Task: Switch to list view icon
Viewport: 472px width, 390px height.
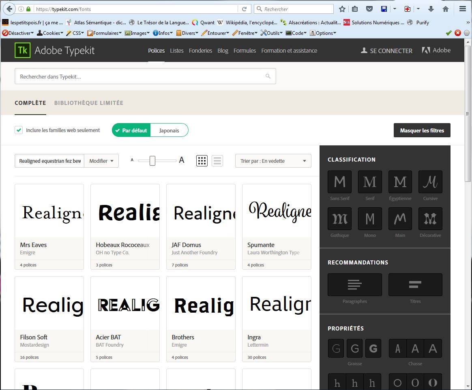Action: pyautogui.click(x=217, y=161)
